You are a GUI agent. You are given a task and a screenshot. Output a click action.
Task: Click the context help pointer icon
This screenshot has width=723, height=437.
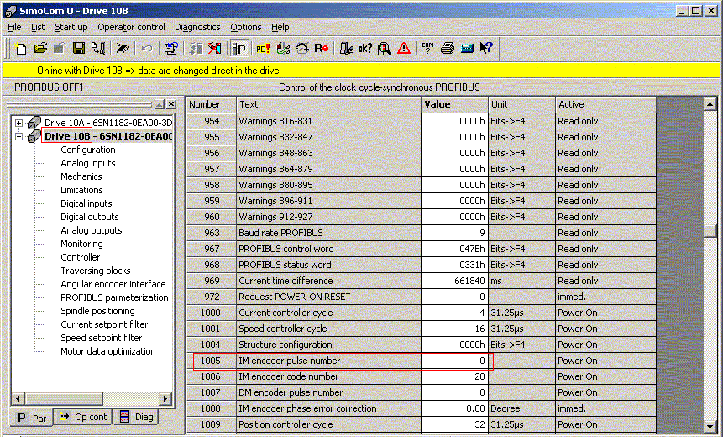pos(486,48)
